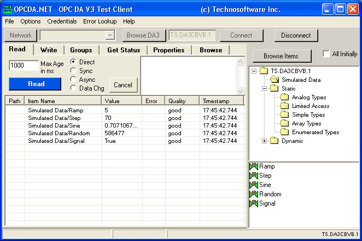This screenshot has width=362, height=241.
Task: Select the Simulated Data/Step row
Action: (125, 118)
